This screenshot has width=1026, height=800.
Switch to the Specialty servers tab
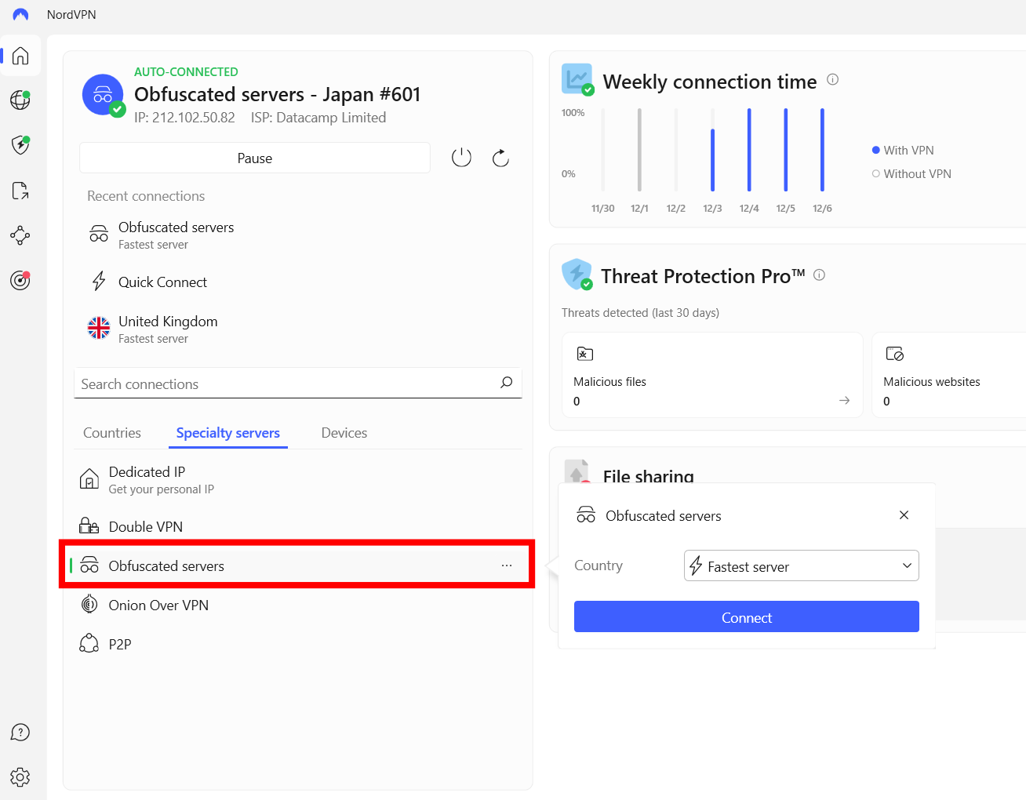[x=228, y=433]
